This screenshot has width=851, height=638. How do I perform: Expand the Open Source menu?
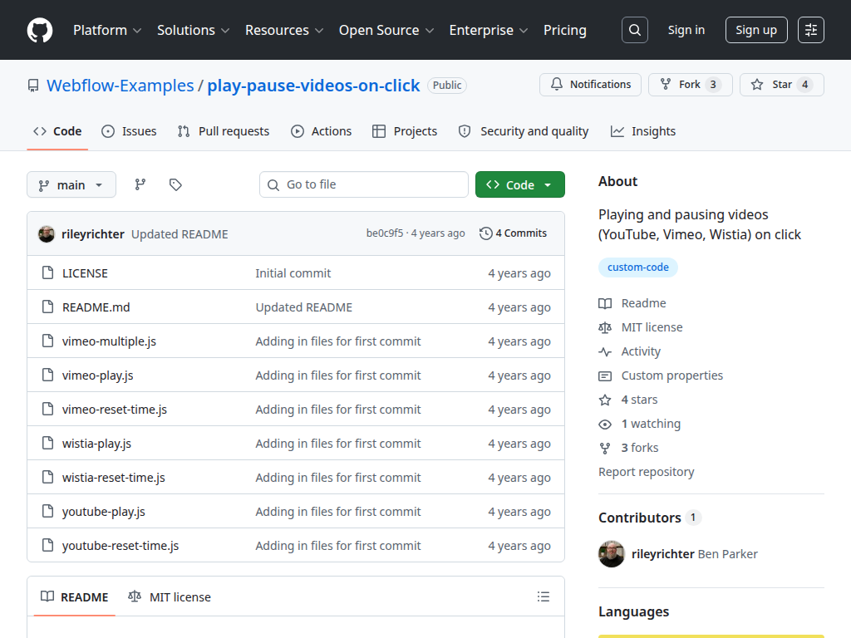[x=386, y=31]
